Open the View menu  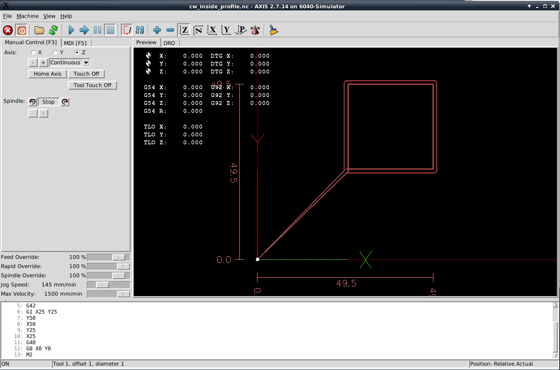click(x=49, y=16)
